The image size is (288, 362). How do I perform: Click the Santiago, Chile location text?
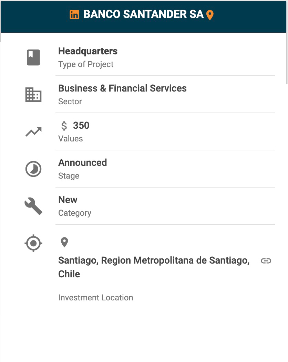[x=154, y=260]
